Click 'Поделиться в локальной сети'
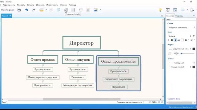Viewport: 197px width, 110px height. point(129,102)
